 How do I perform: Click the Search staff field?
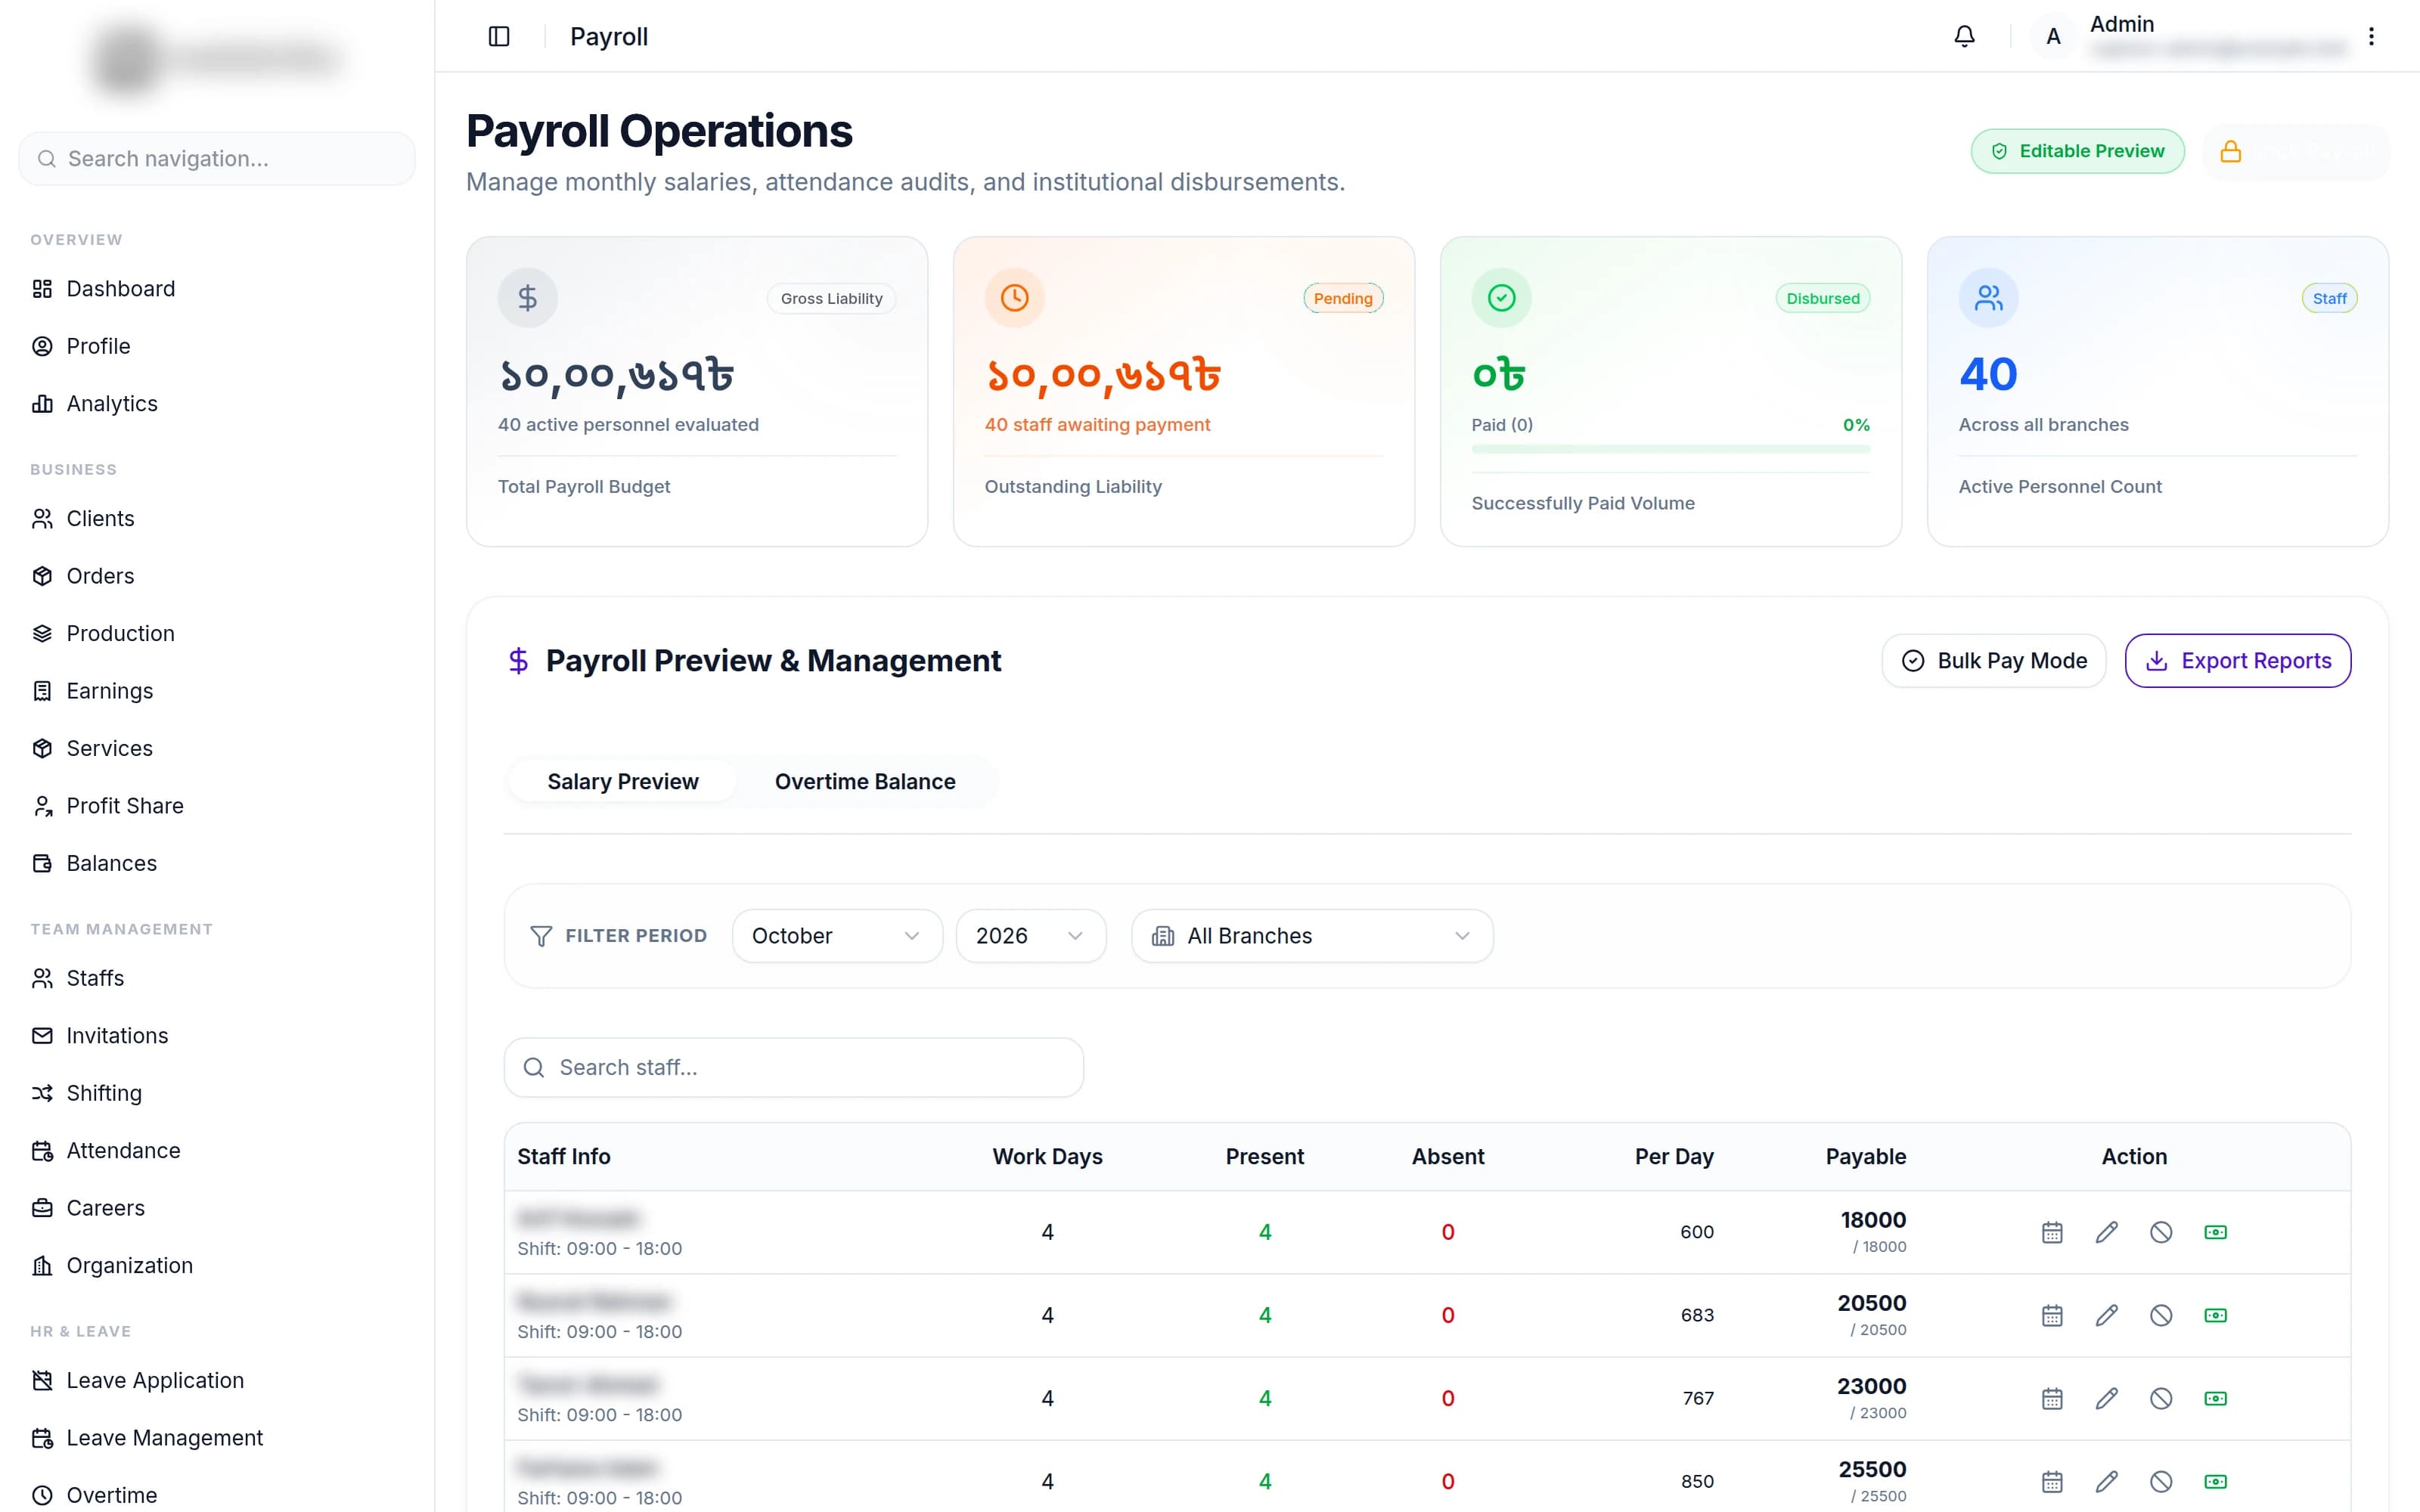pos(794,1068)
